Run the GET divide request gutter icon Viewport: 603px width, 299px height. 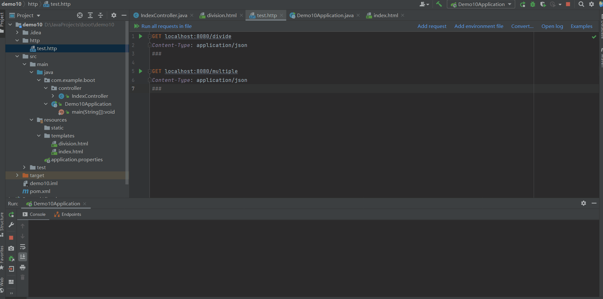(141, 36)
